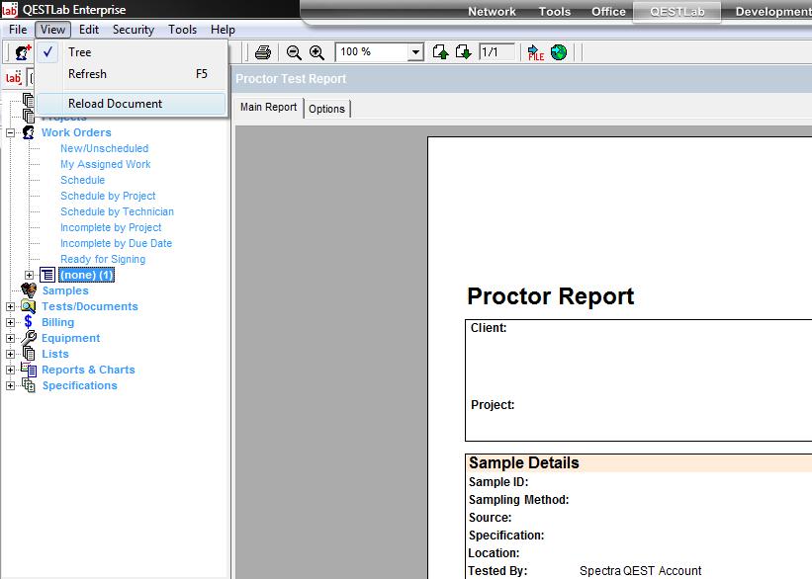The image size is (812, 579).
Task: Open the Schedule by Technician link
Action: 117,211
